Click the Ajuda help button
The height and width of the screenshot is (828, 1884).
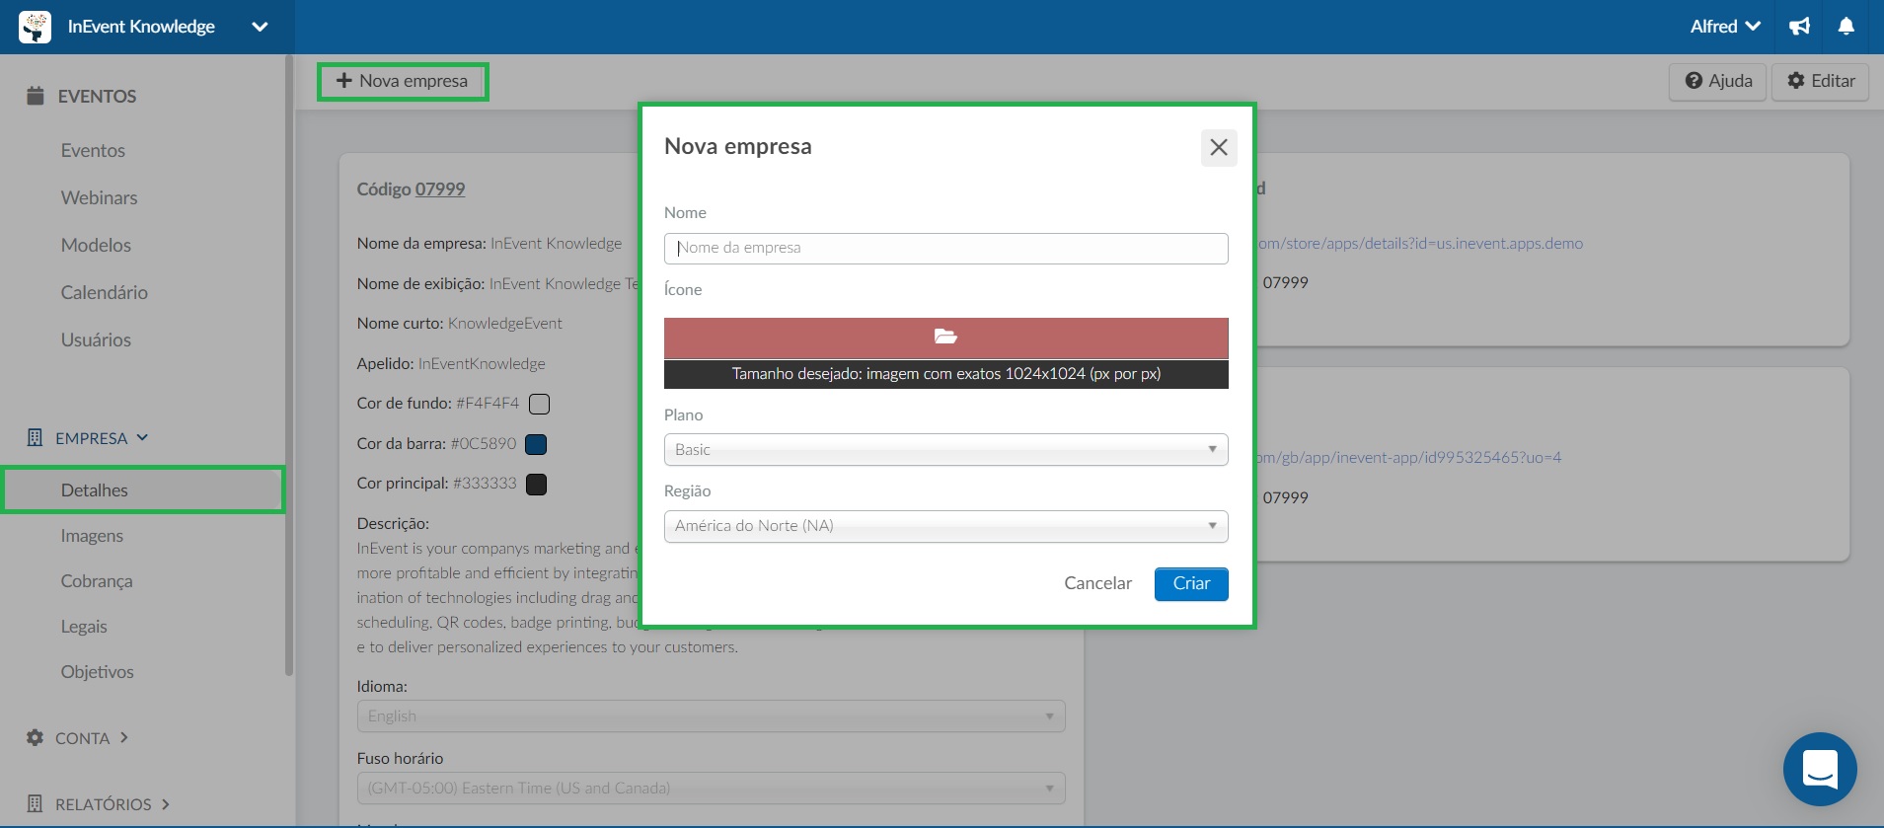(1718, 81)
